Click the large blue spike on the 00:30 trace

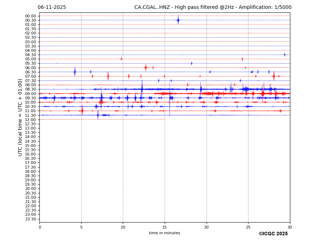(x=178, y=20)
